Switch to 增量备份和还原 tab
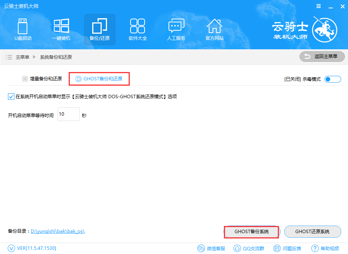 [x=42, y=79]
